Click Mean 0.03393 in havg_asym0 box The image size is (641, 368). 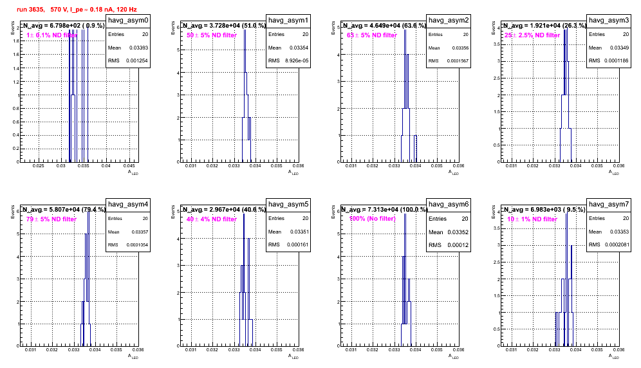128,48
